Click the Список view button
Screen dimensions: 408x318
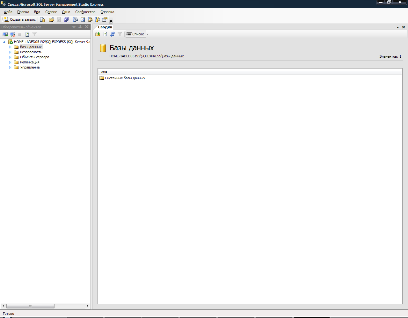(135, 34)
